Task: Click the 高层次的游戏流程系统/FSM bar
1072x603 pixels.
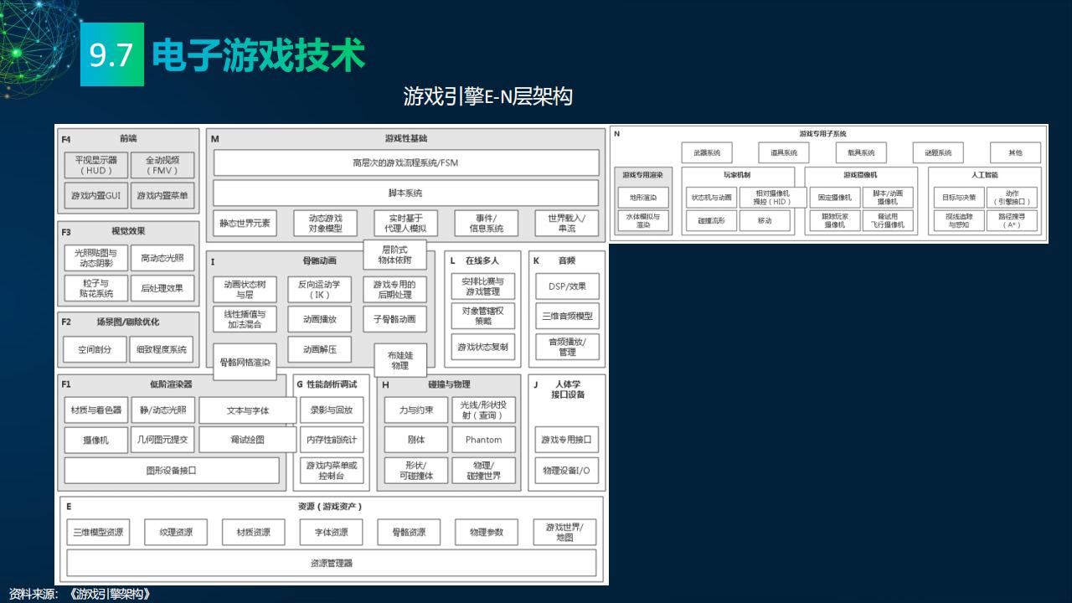Action: pyautogui.click(x=406, y=162)
